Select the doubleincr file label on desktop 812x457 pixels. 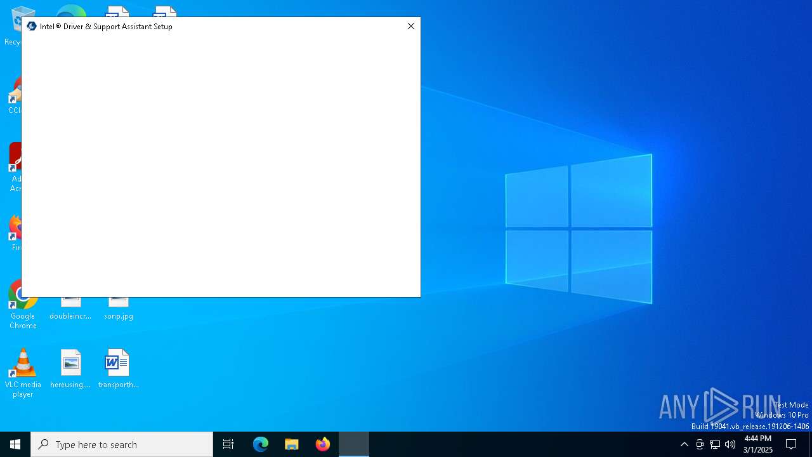(x=70, y=316)
